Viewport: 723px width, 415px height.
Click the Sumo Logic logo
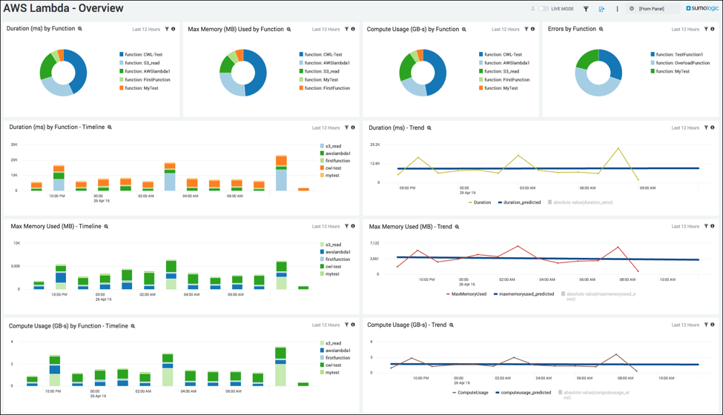[702, 8]
